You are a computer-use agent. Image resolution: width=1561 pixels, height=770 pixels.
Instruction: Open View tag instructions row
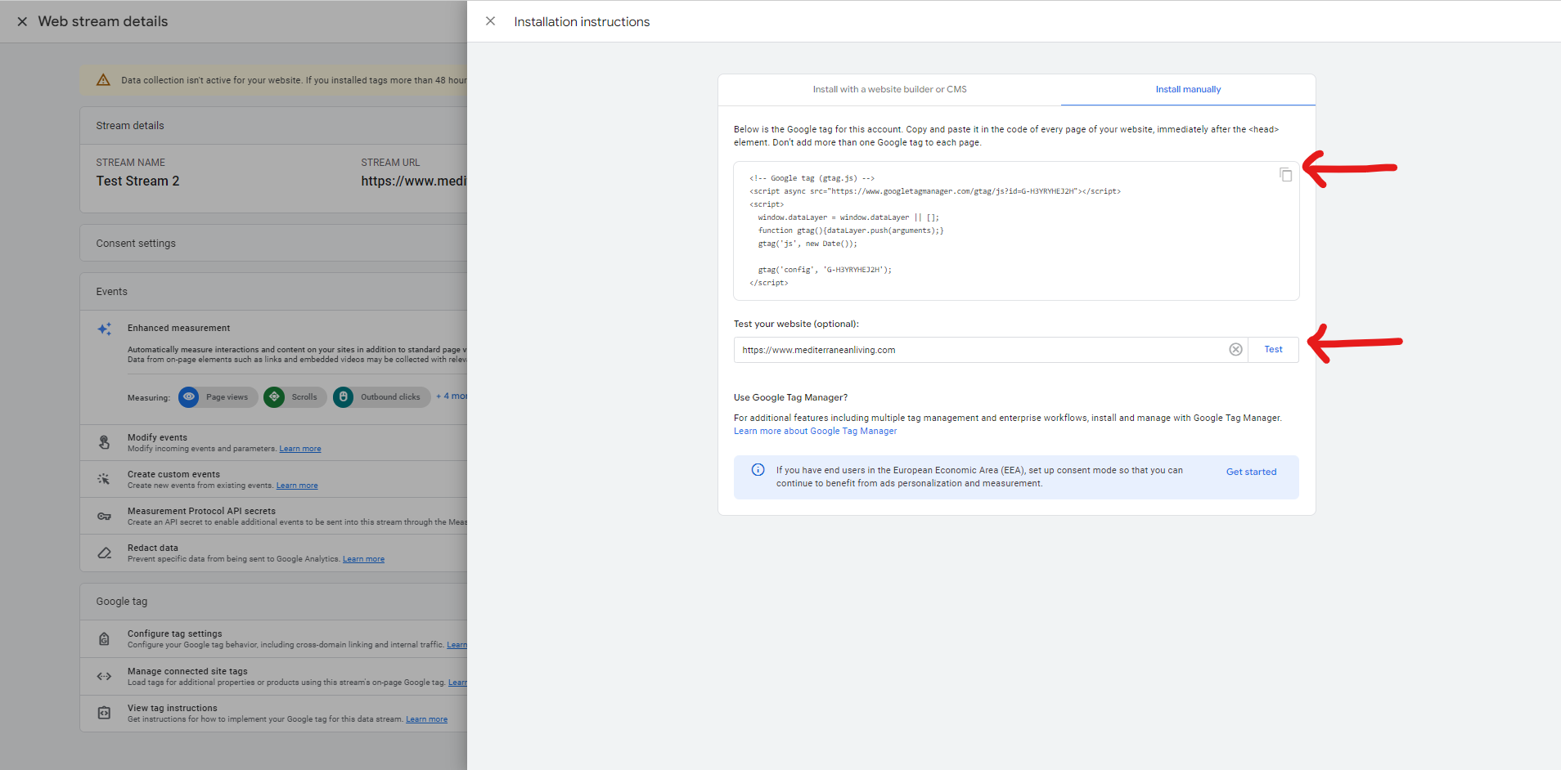click(273, 714)
